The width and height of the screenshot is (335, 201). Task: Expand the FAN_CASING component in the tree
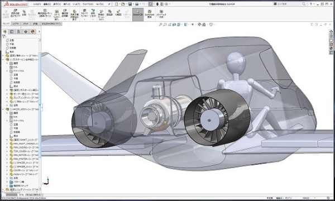(7, 147)
